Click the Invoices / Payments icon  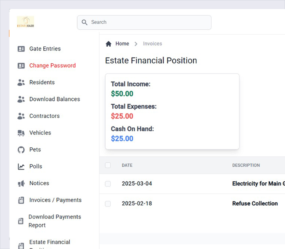tap(21, 200)
